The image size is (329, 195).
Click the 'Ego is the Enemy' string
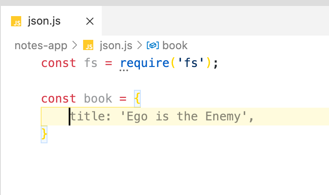pos(184,117)
